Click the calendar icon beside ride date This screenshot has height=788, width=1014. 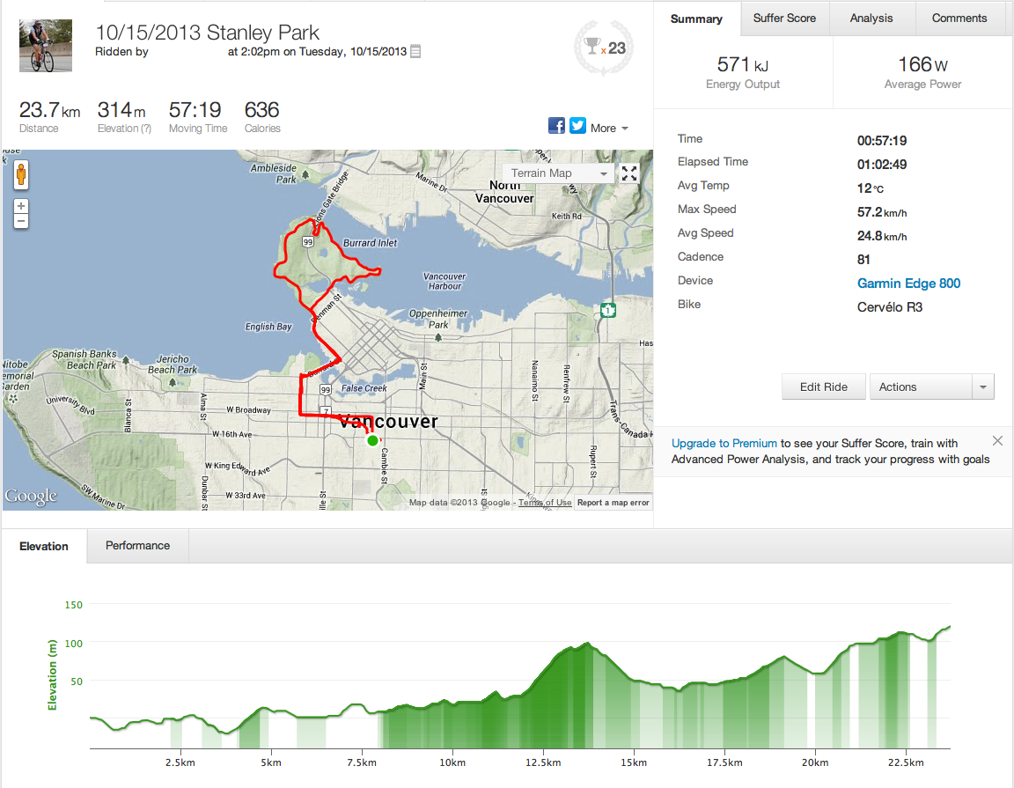pos(415,52)
